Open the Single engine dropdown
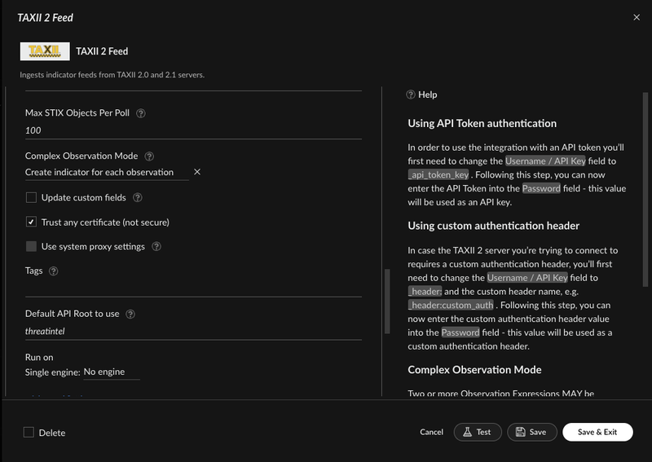 tap(111, 372)
